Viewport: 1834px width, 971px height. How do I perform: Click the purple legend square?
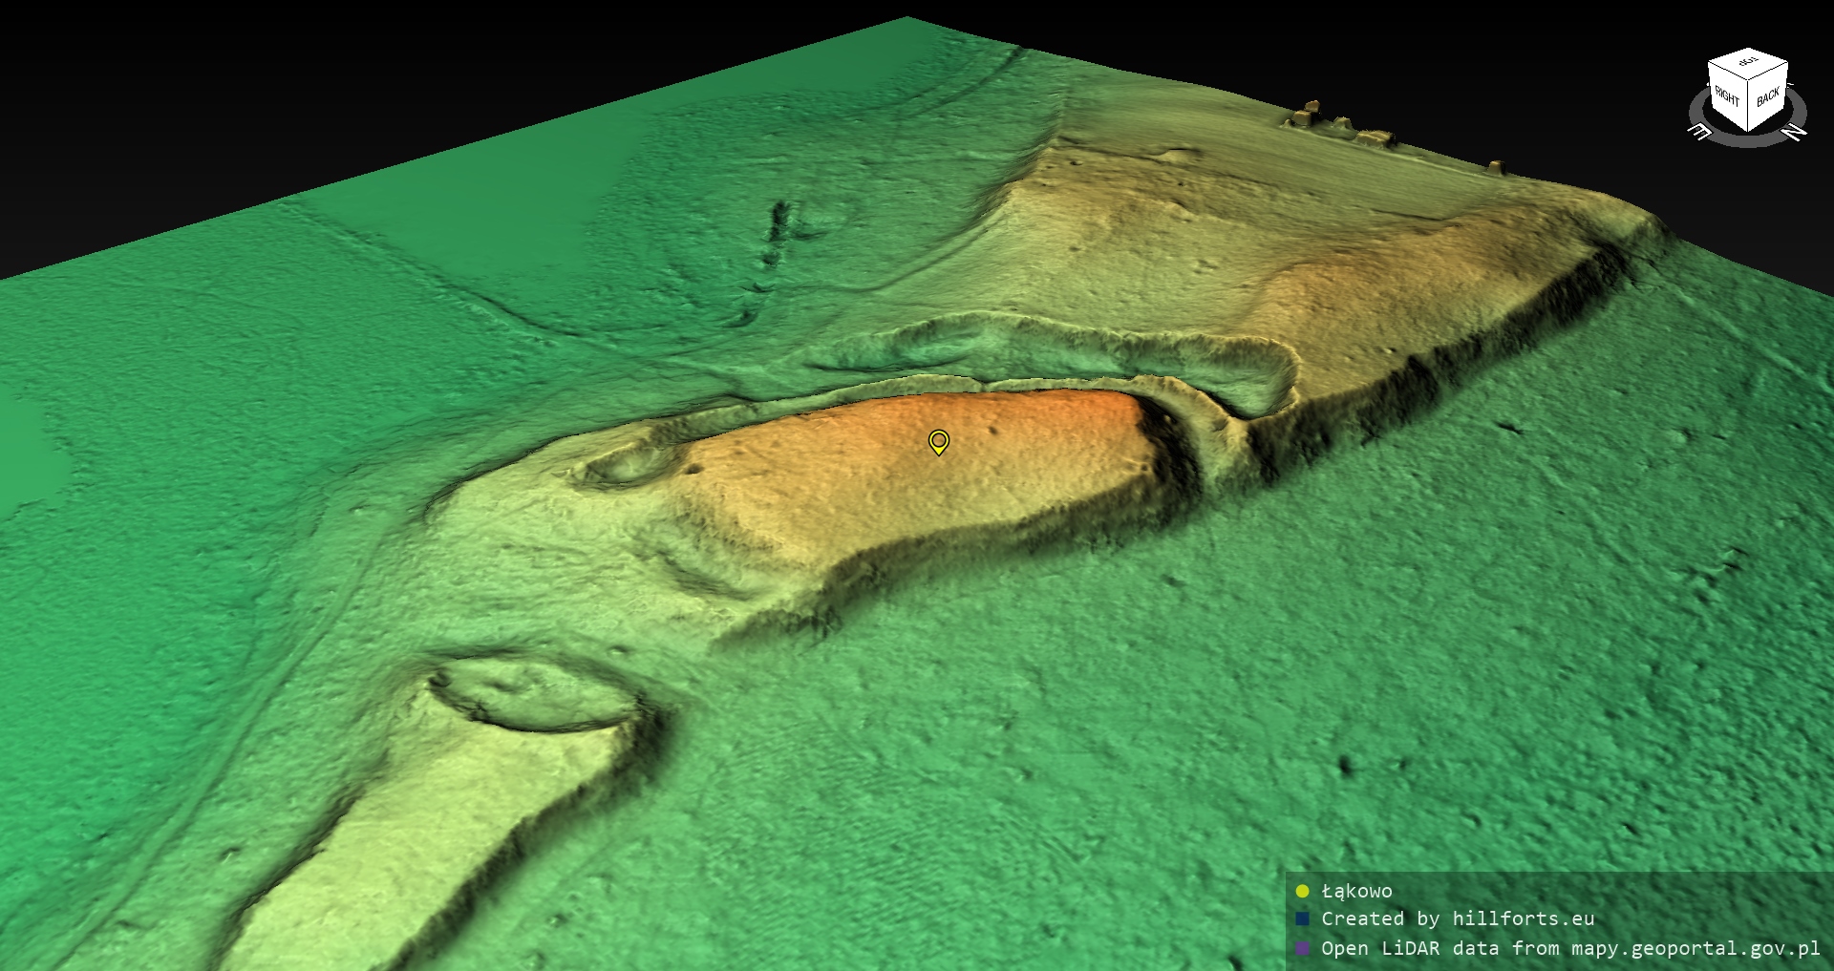tap(1302, 948)
